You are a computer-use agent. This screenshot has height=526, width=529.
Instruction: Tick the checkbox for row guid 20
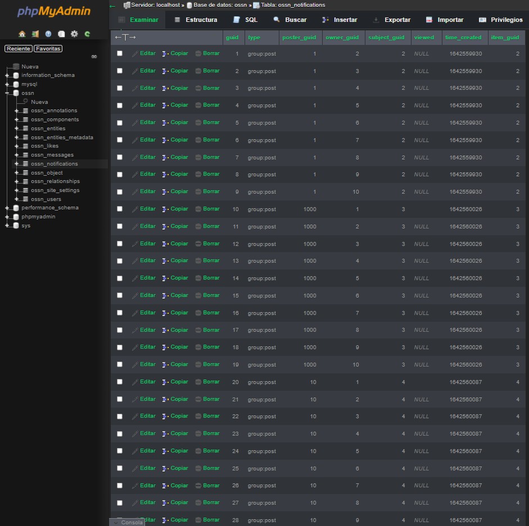tap(120, 382)
